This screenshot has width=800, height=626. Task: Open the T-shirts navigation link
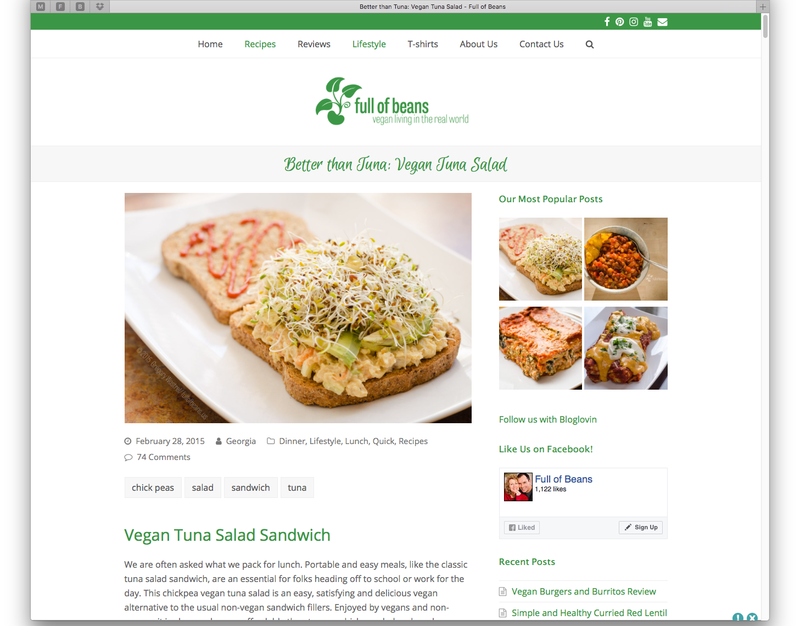tap(423, 44)
